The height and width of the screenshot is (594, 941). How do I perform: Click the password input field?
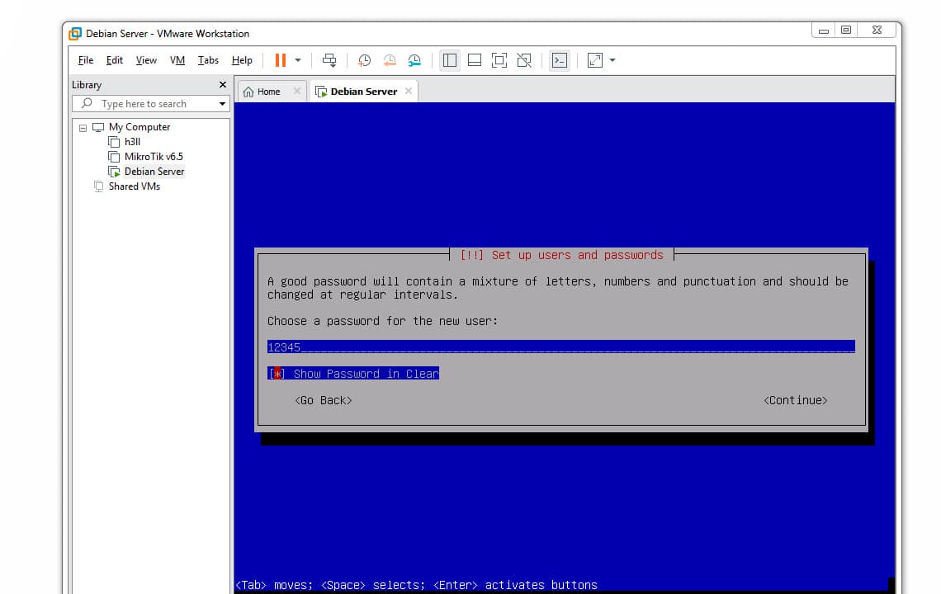click(560, 346)
